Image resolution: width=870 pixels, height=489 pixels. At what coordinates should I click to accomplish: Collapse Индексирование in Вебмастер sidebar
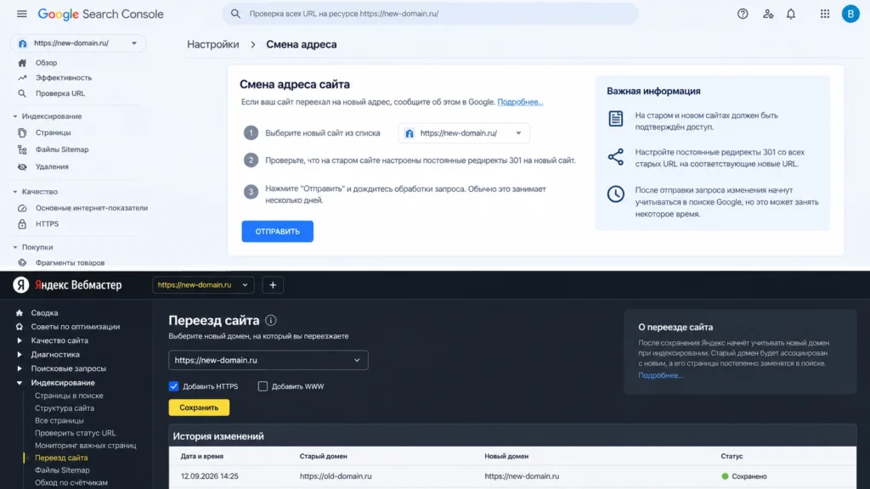[x=20, y=383]
